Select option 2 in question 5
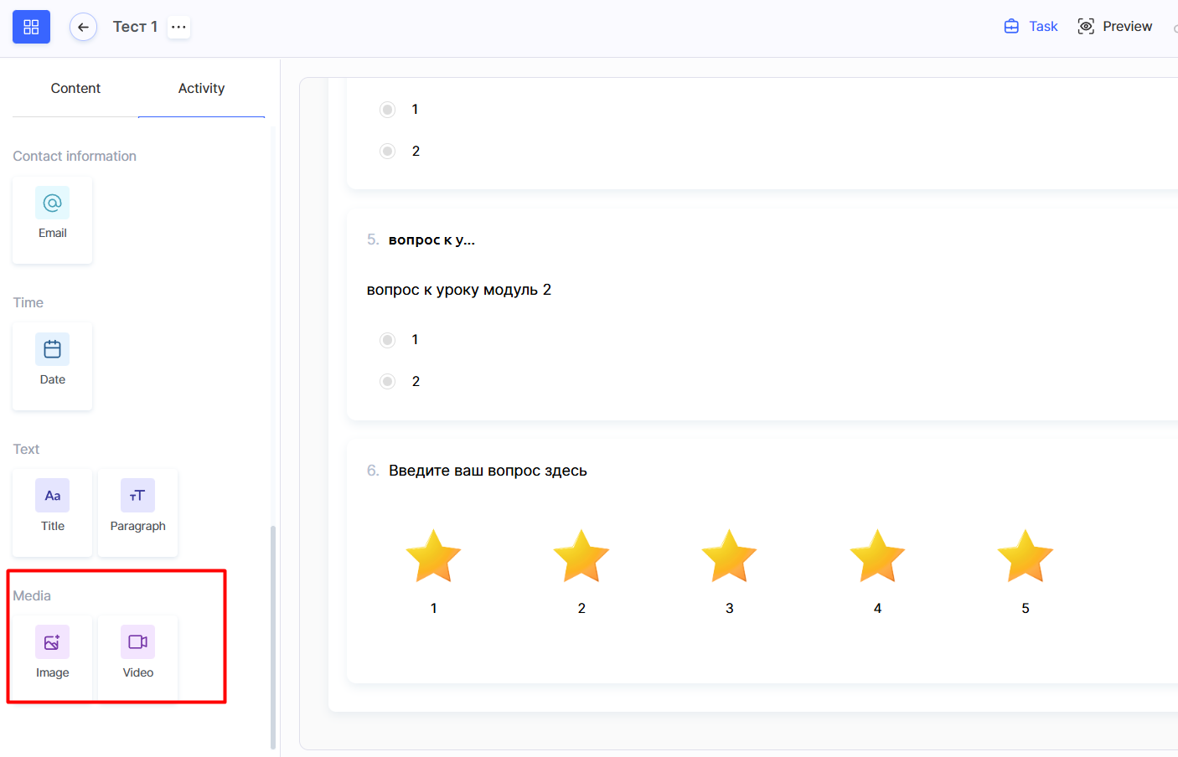The height and width of the screenshot is (757, 1178). (387, 382)
